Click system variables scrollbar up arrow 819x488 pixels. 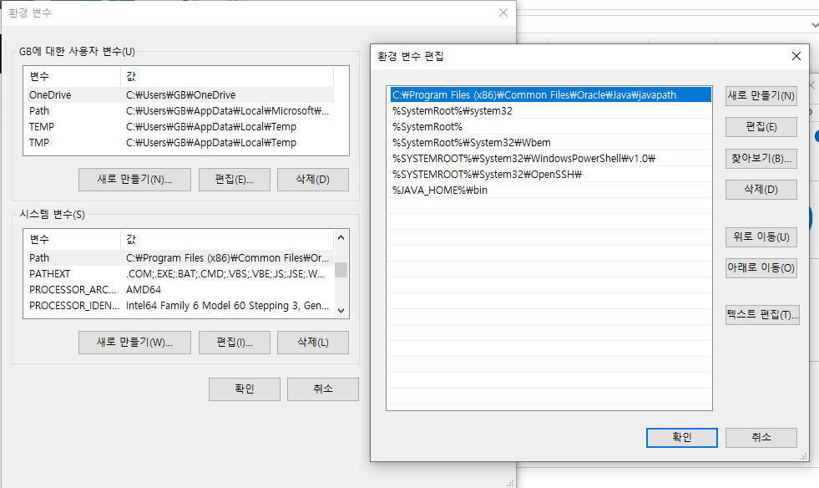[x=341, y=237]
